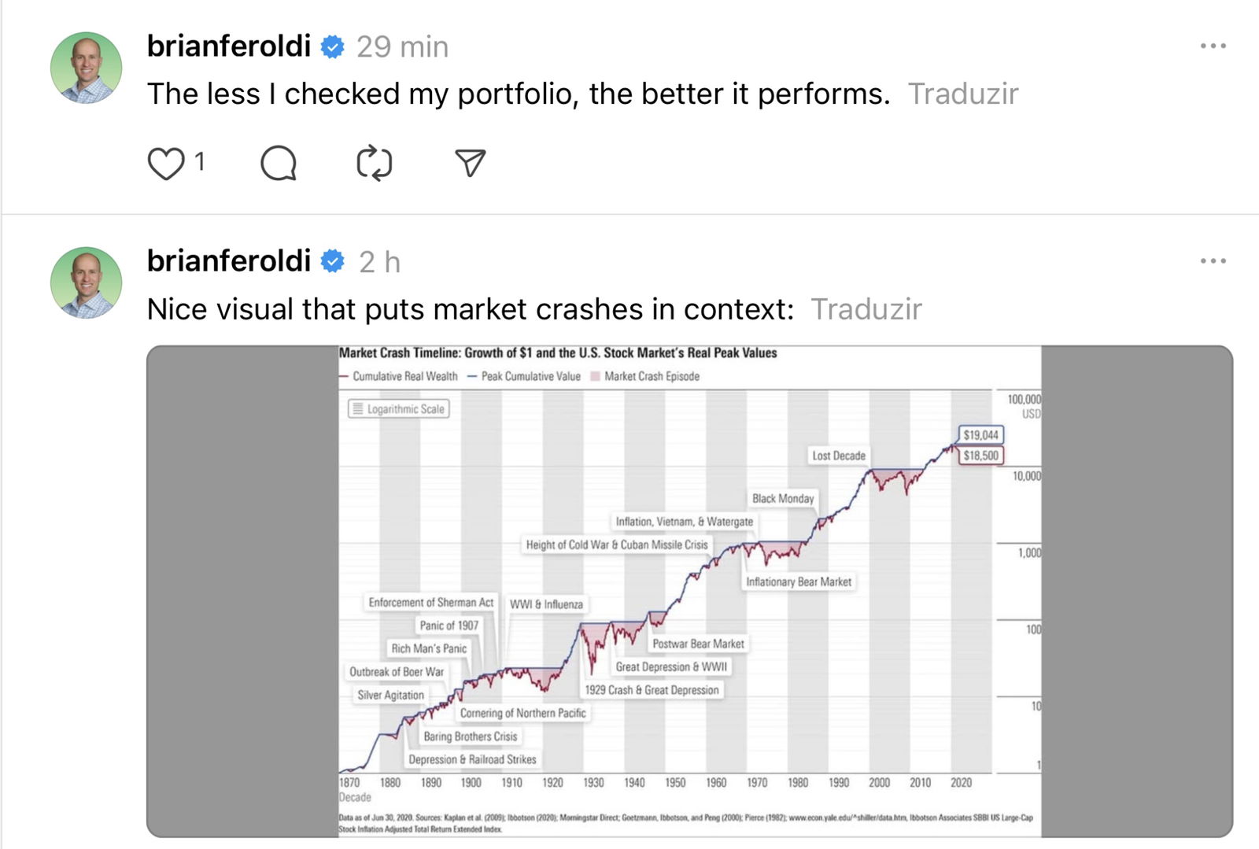Image resolution: width=1259 pixels, height=849 pixels.
Task: Open brianferoldi's avatar on the first post
Action: click(87, 68)
